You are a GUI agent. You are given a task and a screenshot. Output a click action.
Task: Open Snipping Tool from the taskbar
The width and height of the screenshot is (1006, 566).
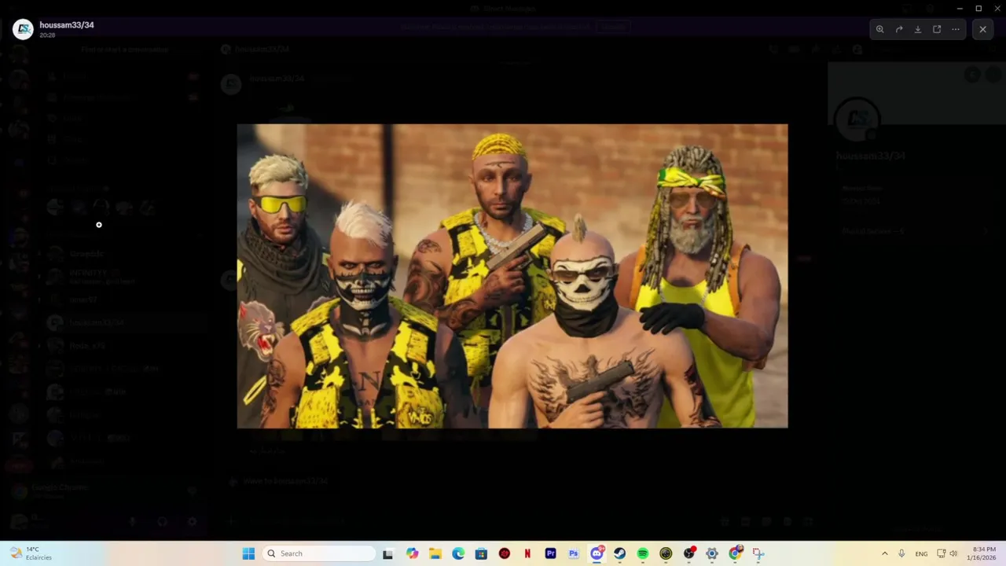pos(758,553)
